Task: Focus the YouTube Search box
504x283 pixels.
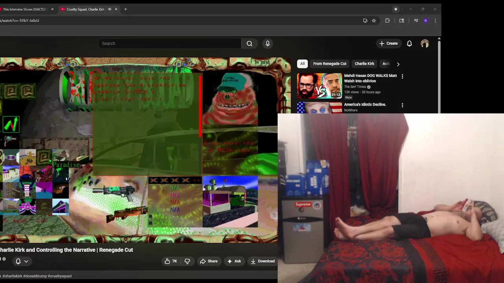Action: click(x=169, y=43)
